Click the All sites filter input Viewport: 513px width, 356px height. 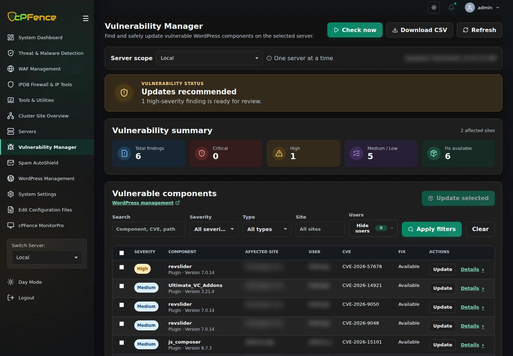[320, 229]
